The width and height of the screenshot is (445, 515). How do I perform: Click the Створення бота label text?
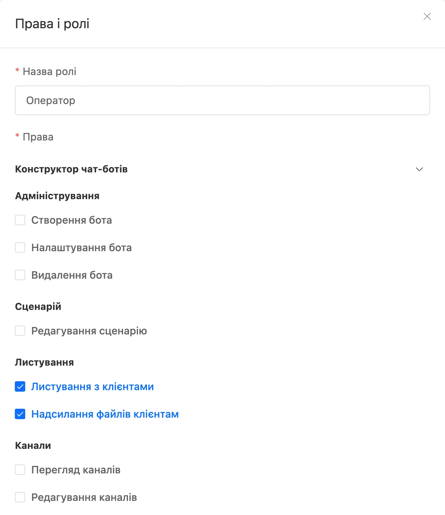coord(72,220)
